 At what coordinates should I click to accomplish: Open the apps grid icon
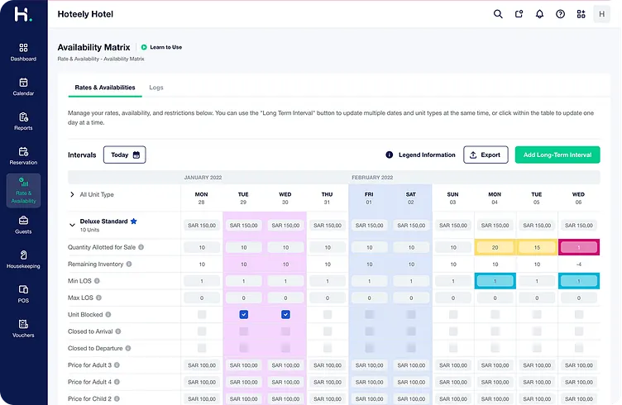581,14
